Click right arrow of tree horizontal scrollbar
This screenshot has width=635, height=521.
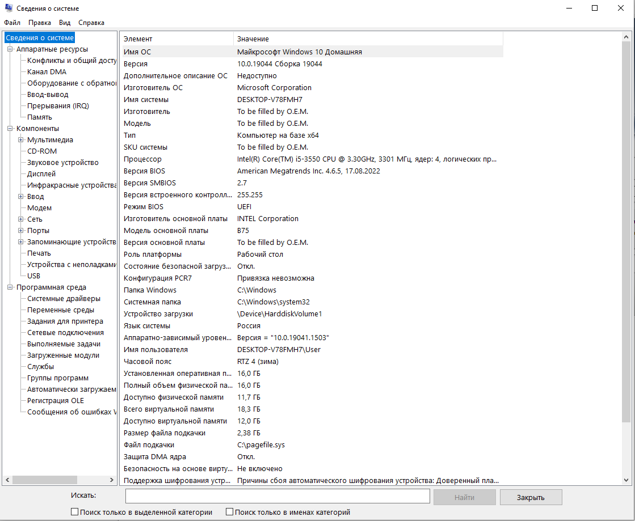click(112, 480)
